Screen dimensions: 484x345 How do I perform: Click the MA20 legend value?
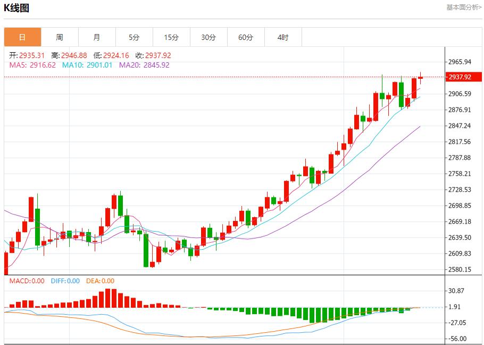tap(144, 65)
